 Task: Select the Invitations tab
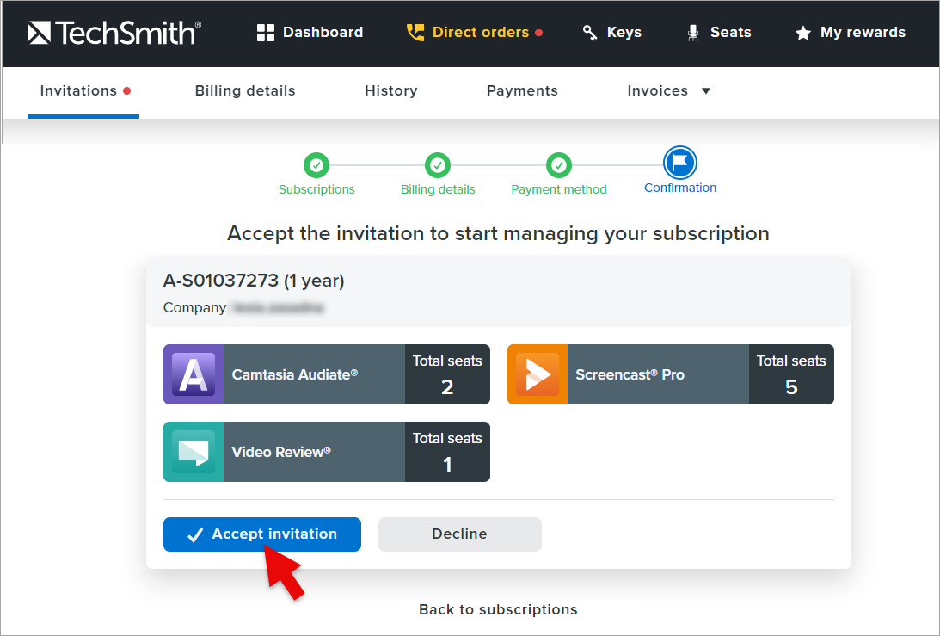pos(78,91)
